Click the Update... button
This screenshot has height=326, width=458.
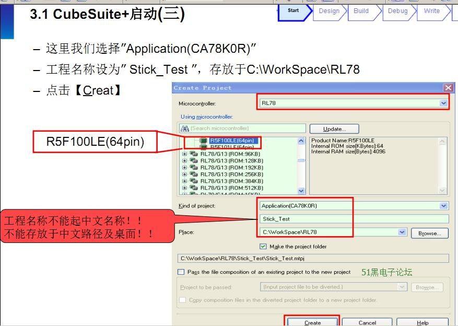[x=334, y=129]
